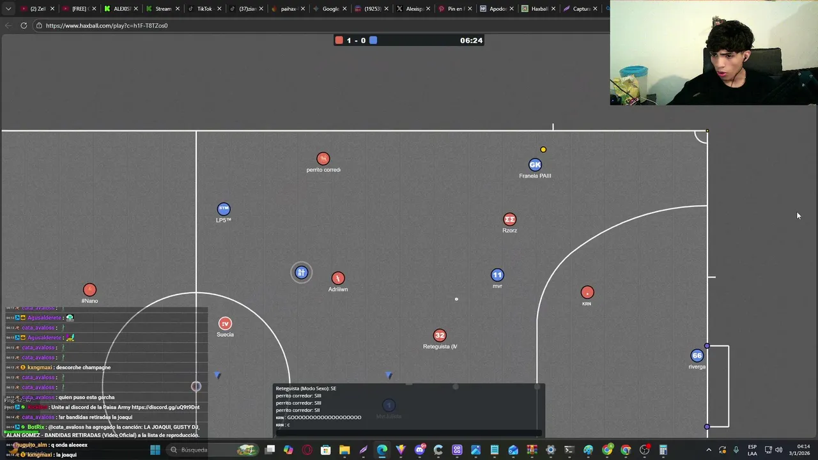
Task: View site information icon beside URL
Action: tap(39, 26)
